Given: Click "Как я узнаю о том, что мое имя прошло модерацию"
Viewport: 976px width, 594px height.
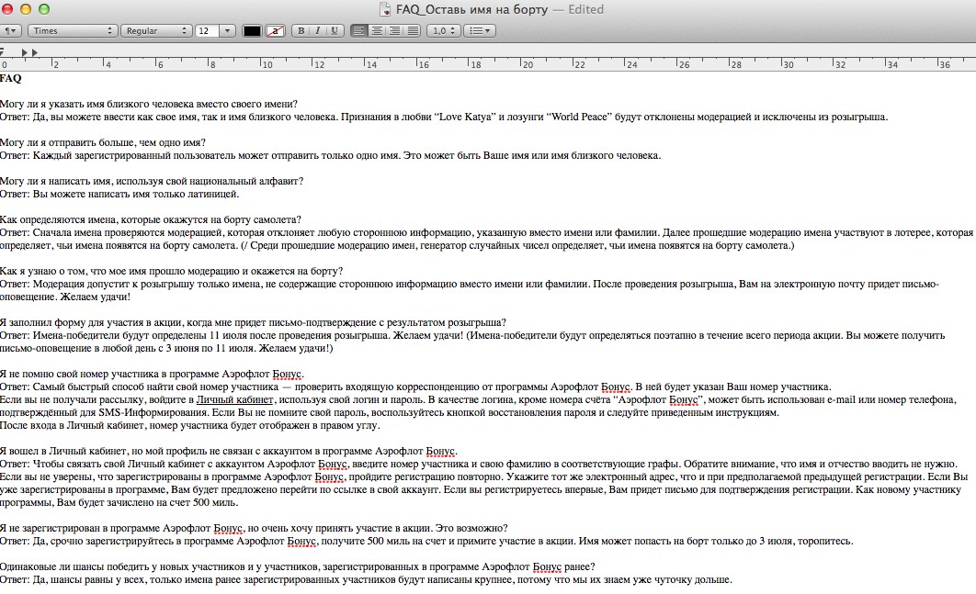Looking at the screenshot, I should click(x=171, y=271).
